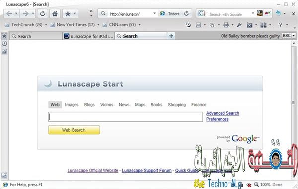Click the page window icon in toolbar

(x=198, y=25)
